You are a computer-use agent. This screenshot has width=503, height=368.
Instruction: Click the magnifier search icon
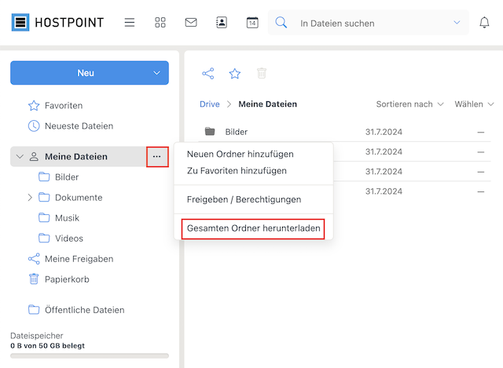[281, 23]
